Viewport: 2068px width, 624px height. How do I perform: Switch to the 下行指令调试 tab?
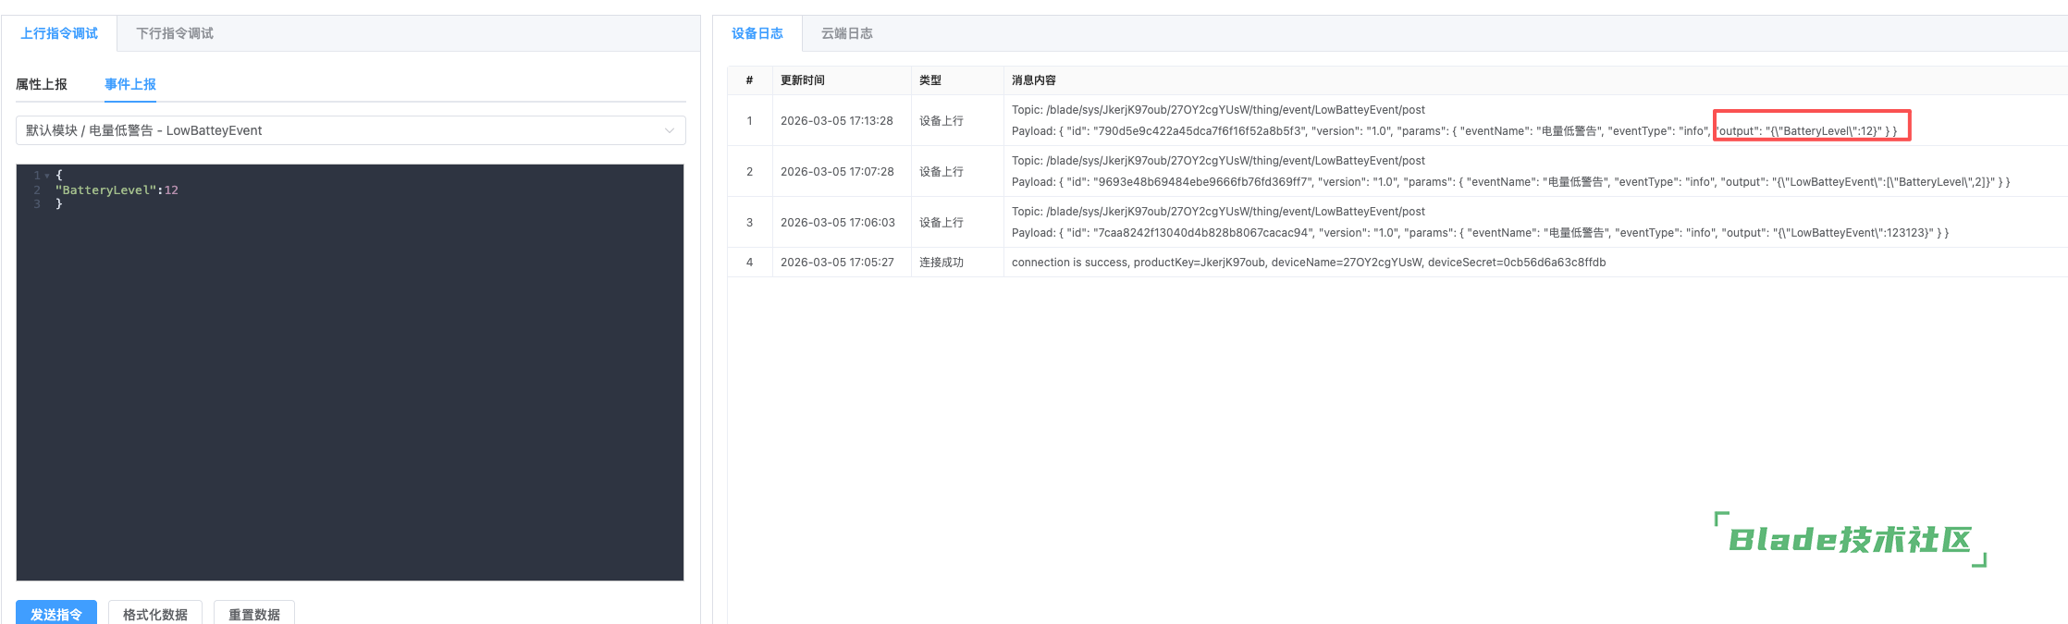pos(175,33)
